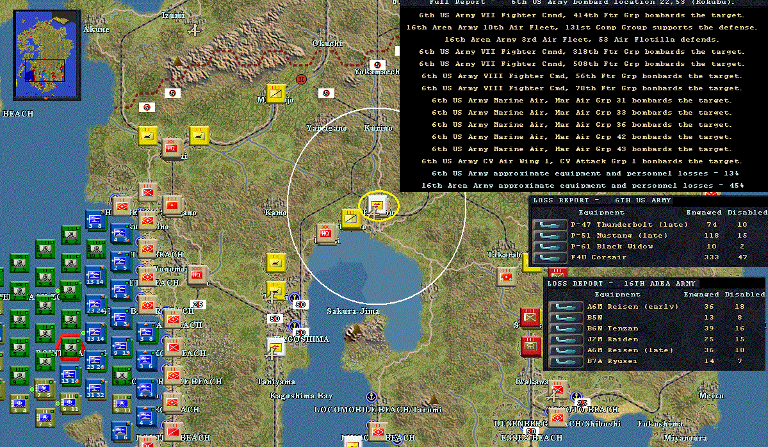Image resolution: width=768 pixels, height=447 pixels.
Task: Click the 25 marker below Yunomoto HQ
Action: (x=198, y=305)
